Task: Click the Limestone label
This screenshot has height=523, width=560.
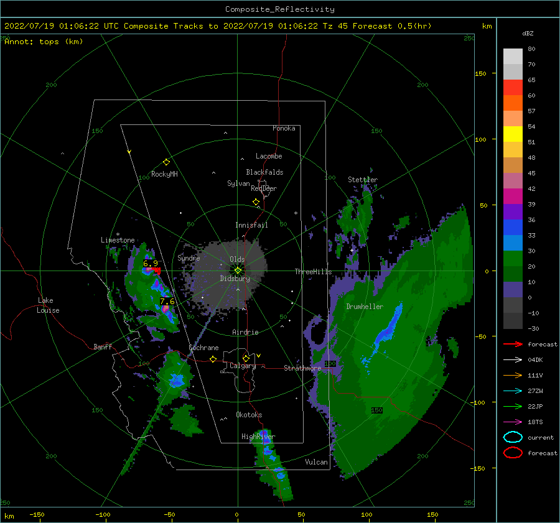Action: tap(118, 240)
